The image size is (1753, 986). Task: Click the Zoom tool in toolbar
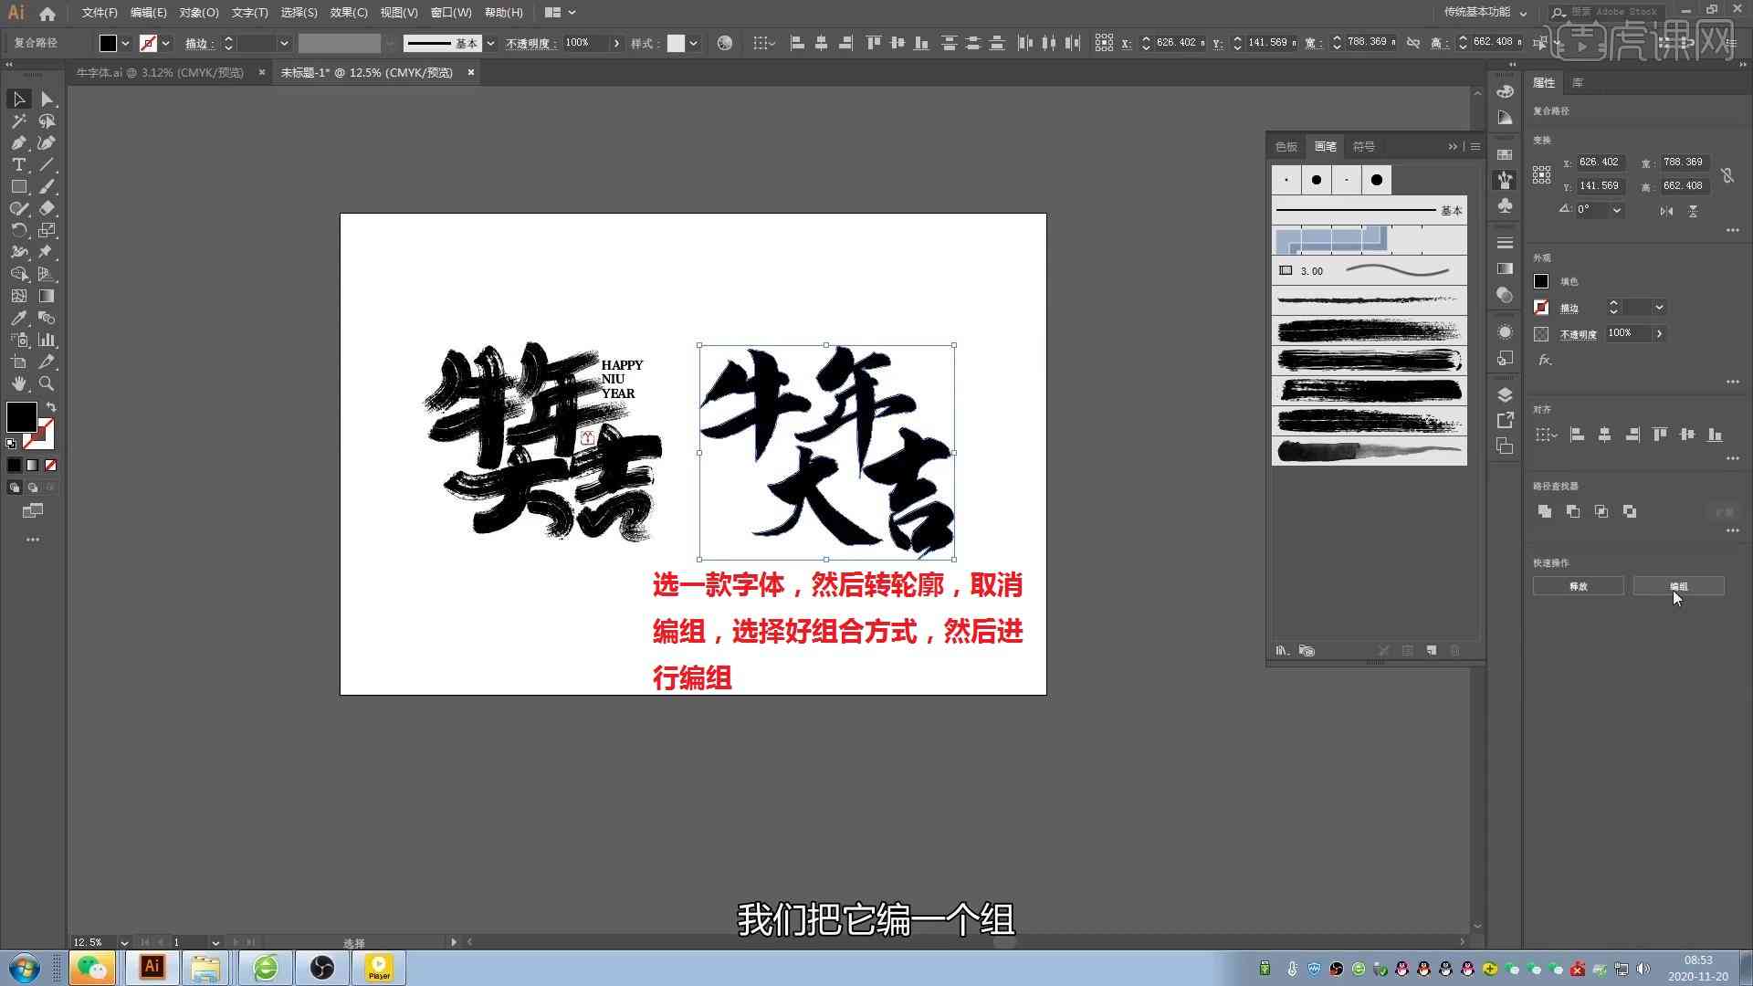[x=47, y=384]
